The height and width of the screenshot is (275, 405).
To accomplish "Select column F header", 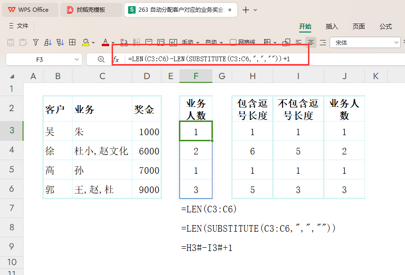I will click(196, 76).
